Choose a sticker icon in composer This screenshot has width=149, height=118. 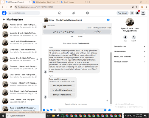coord(52,110)
